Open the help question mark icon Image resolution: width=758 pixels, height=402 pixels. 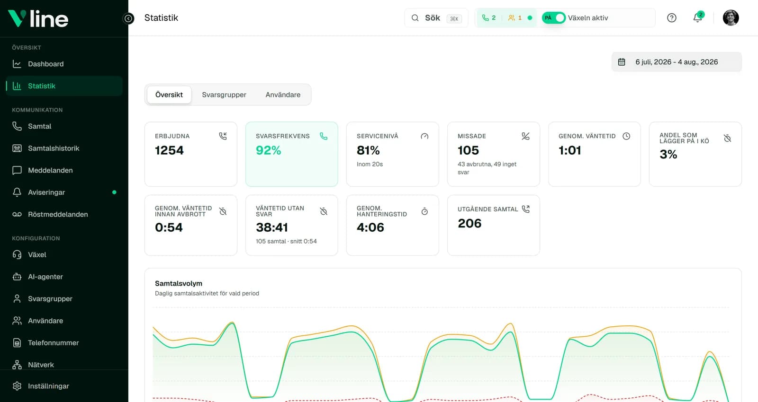click(671, 18)
